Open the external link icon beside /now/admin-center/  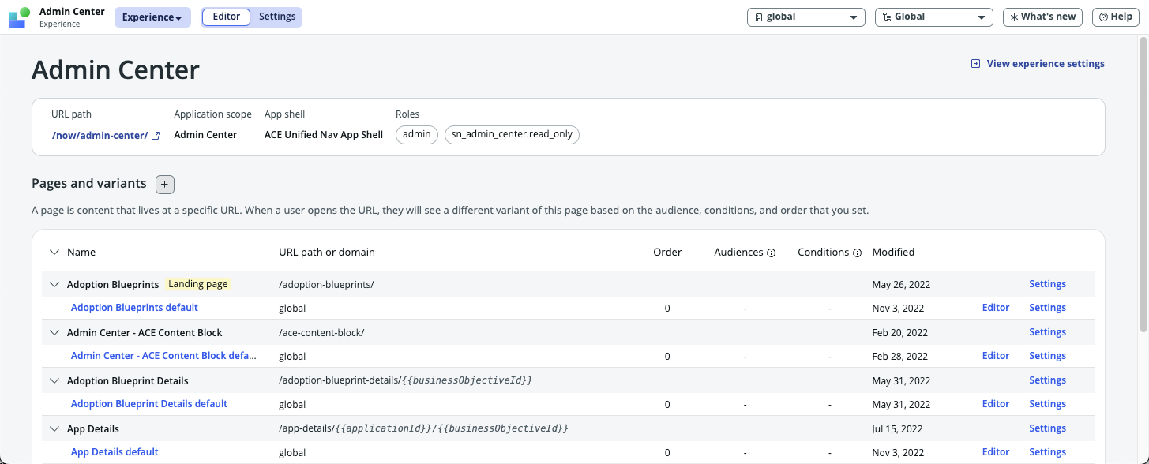[x=156, y=136]
